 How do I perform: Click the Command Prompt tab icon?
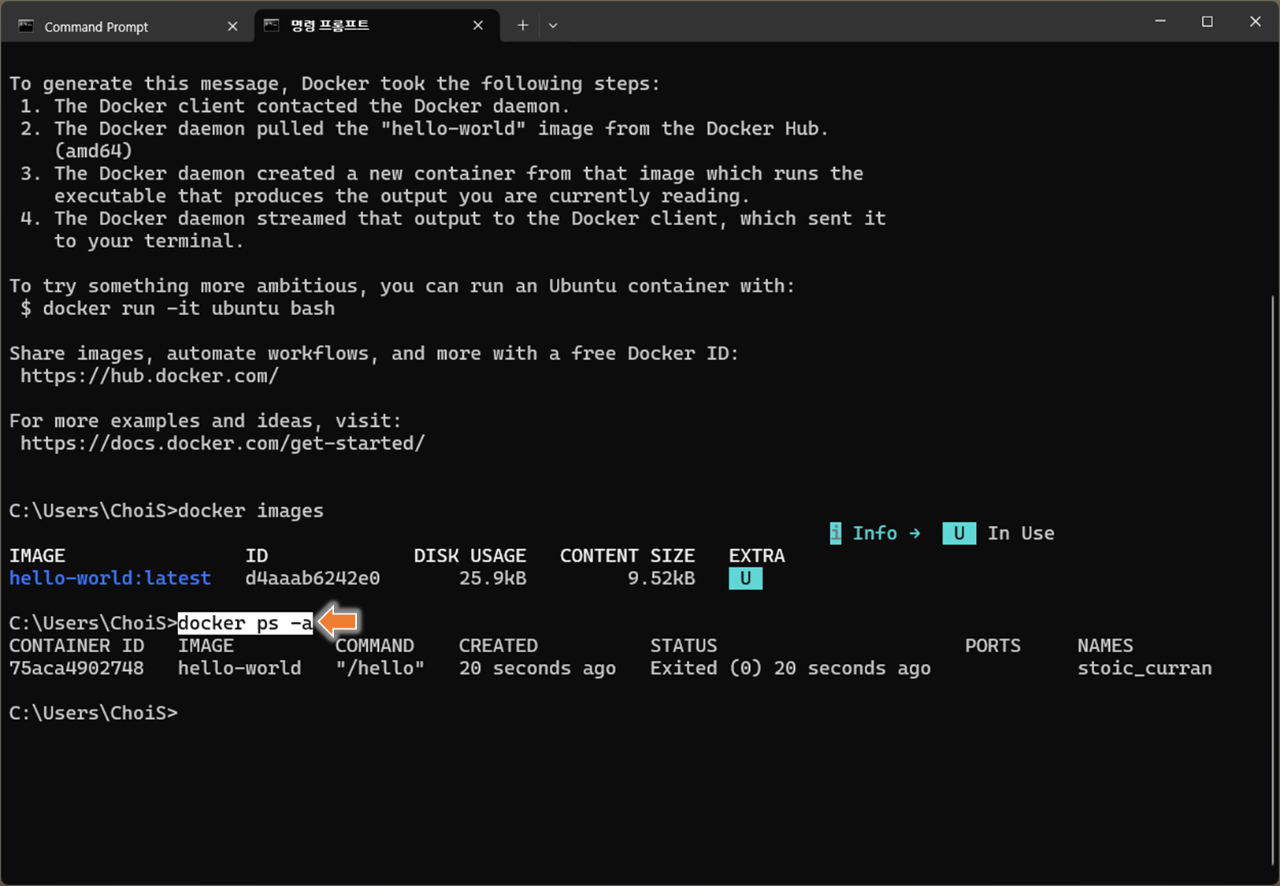pyautogui.click(x=26, y=26)
